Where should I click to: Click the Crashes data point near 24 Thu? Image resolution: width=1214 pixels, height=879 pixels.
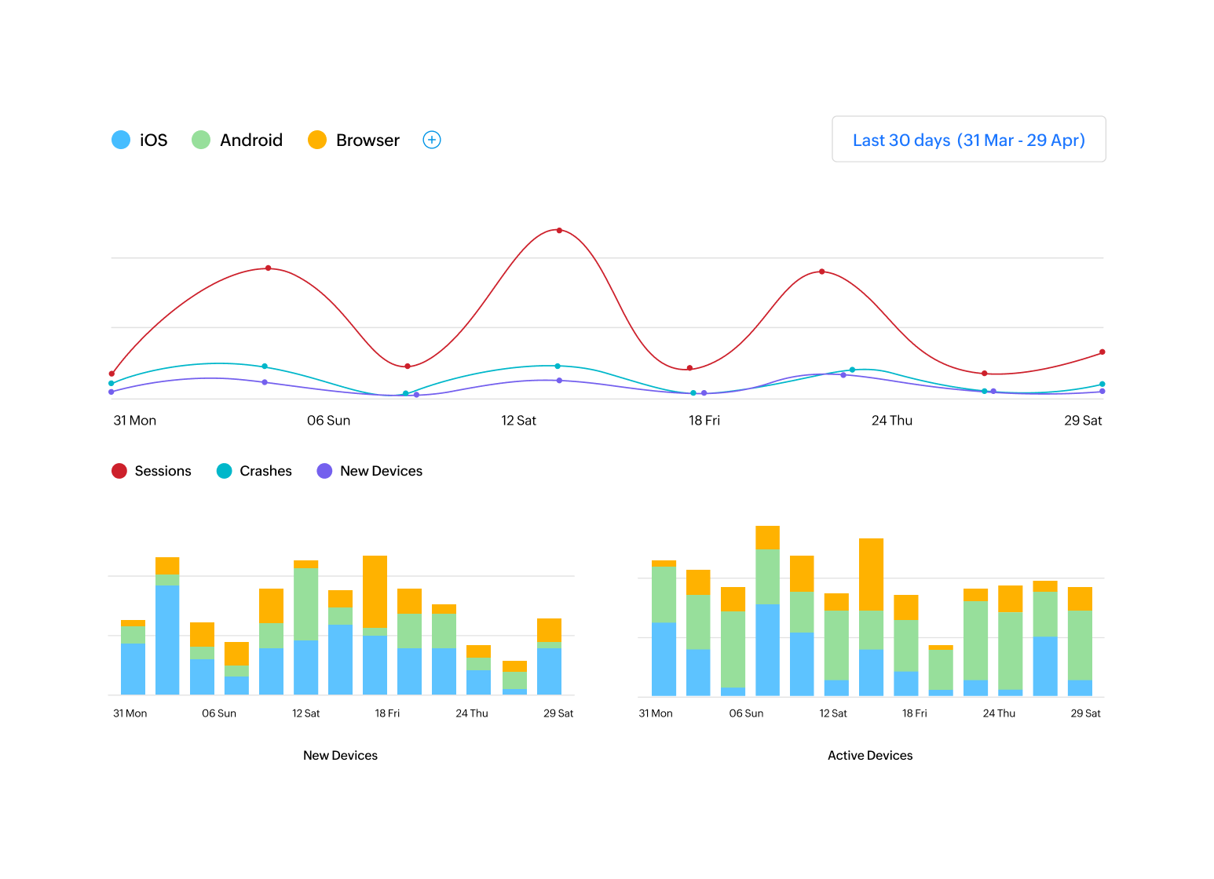[x=852, y=370]
